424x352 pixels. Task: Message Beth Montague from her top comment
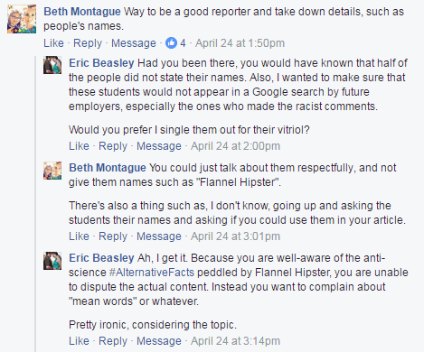[x=134, y=43]
